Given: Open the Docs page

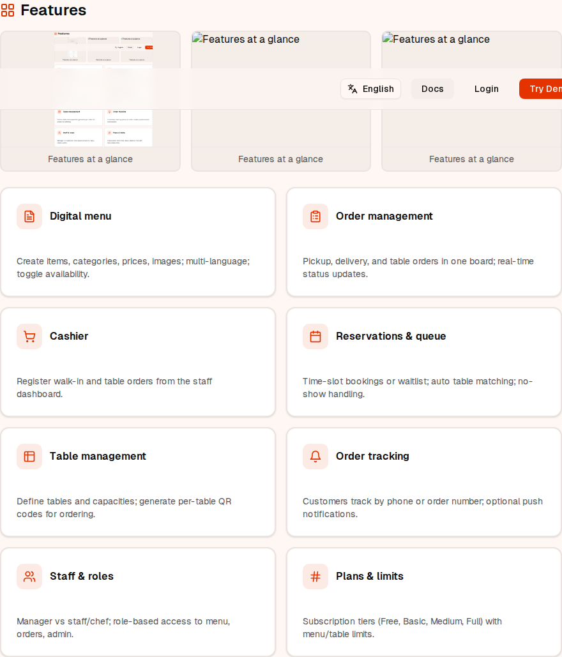Looking at the screenshot, I should pyautogui.click(x=432, y=89).
